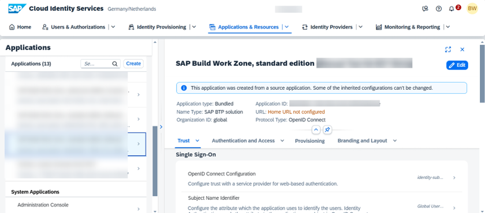This screenshot has width=485, height=213.
Task: Open Administration Console row chevron
Action: (139, 209)
